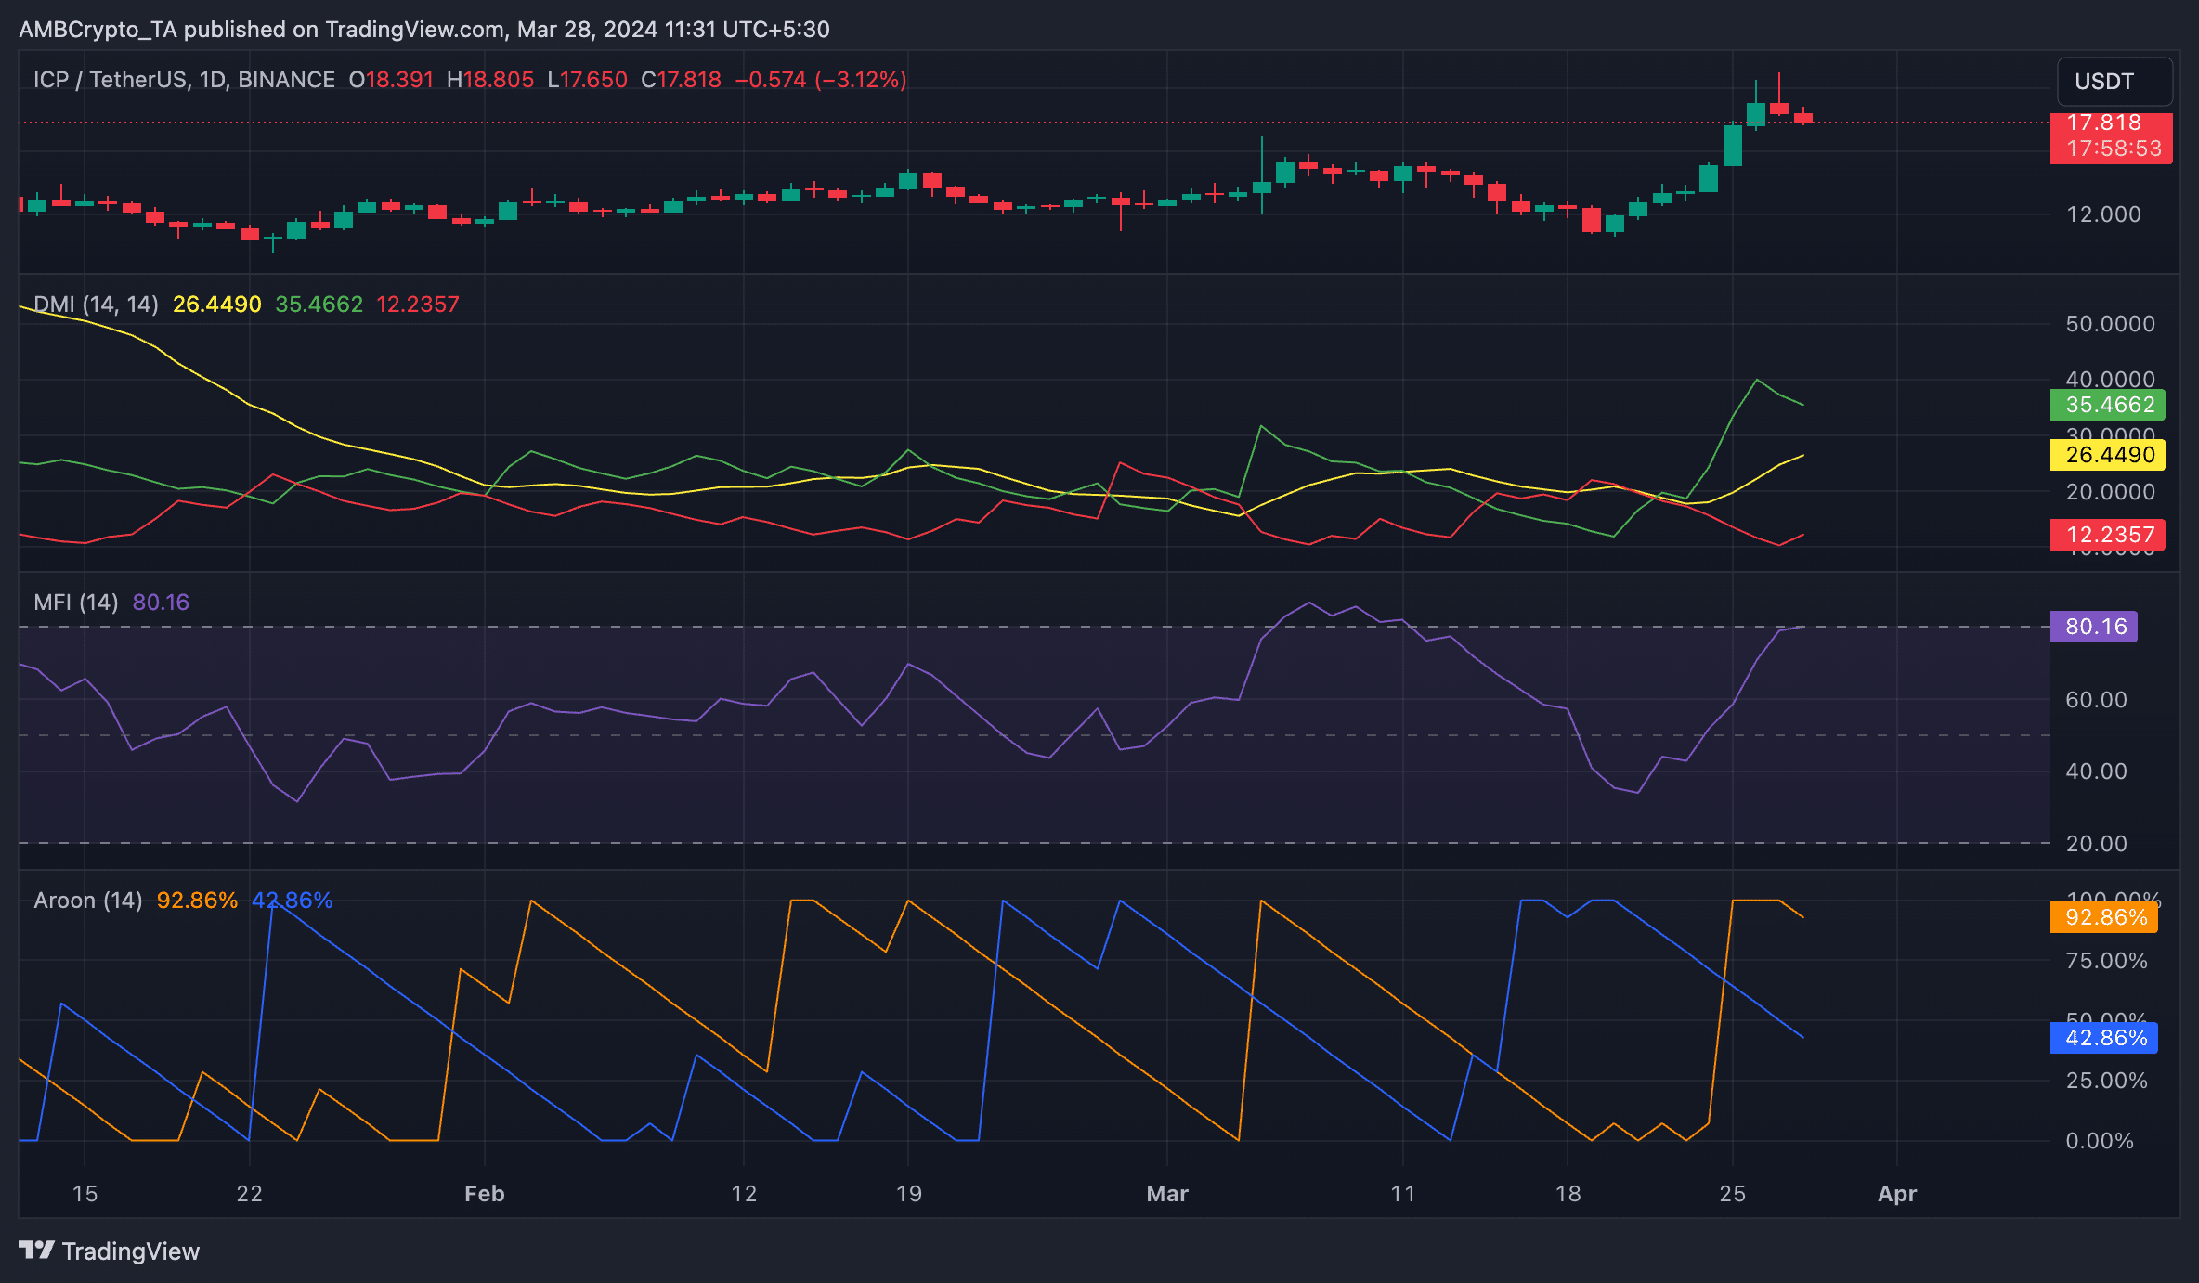Click the 18 date label on time axis
The height and width of the screenshot is (1283, 2199).
(1568, 1194)
